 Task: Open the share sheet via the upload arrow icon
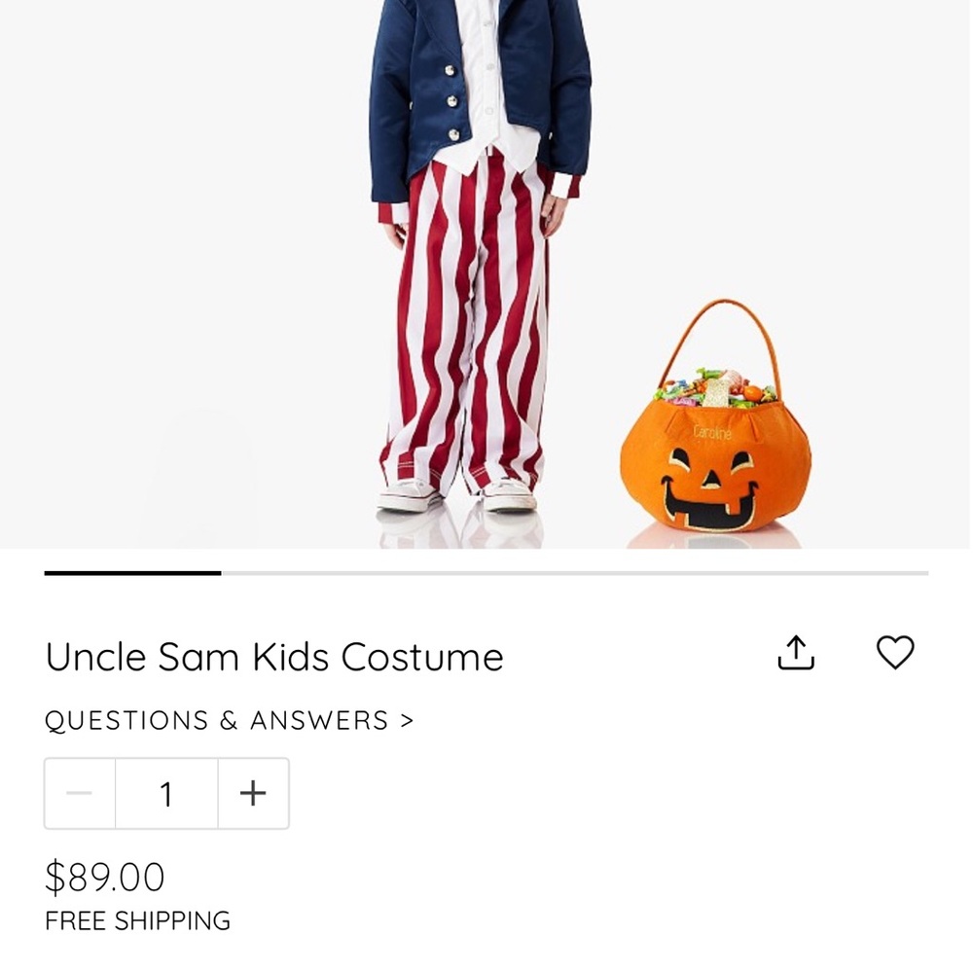click(797, 653)
